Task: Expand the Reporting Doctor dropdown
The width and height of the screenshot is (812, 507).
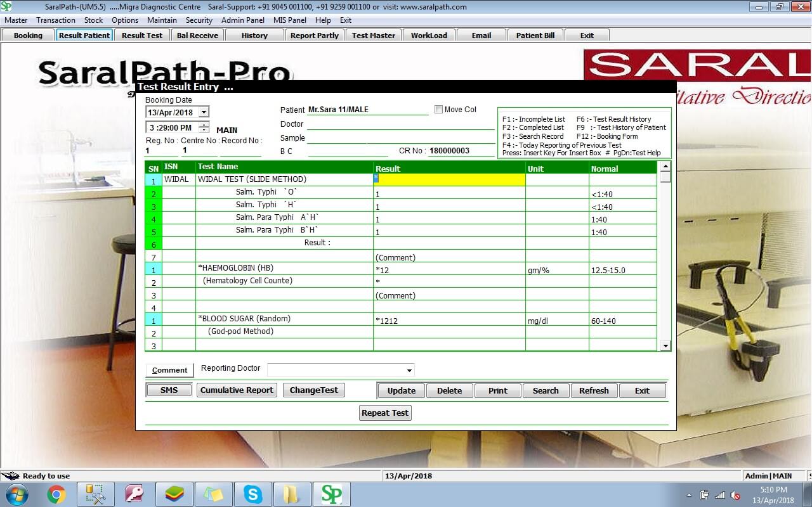Action: (x=410, y=370)
